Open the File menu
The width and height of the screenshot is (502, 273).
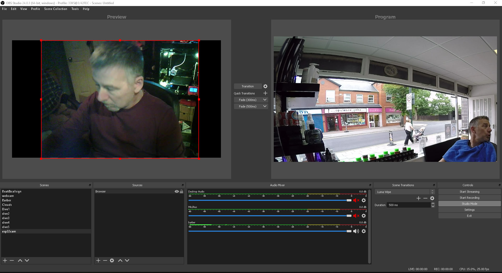pyautogui.click(x=4, y=9)
